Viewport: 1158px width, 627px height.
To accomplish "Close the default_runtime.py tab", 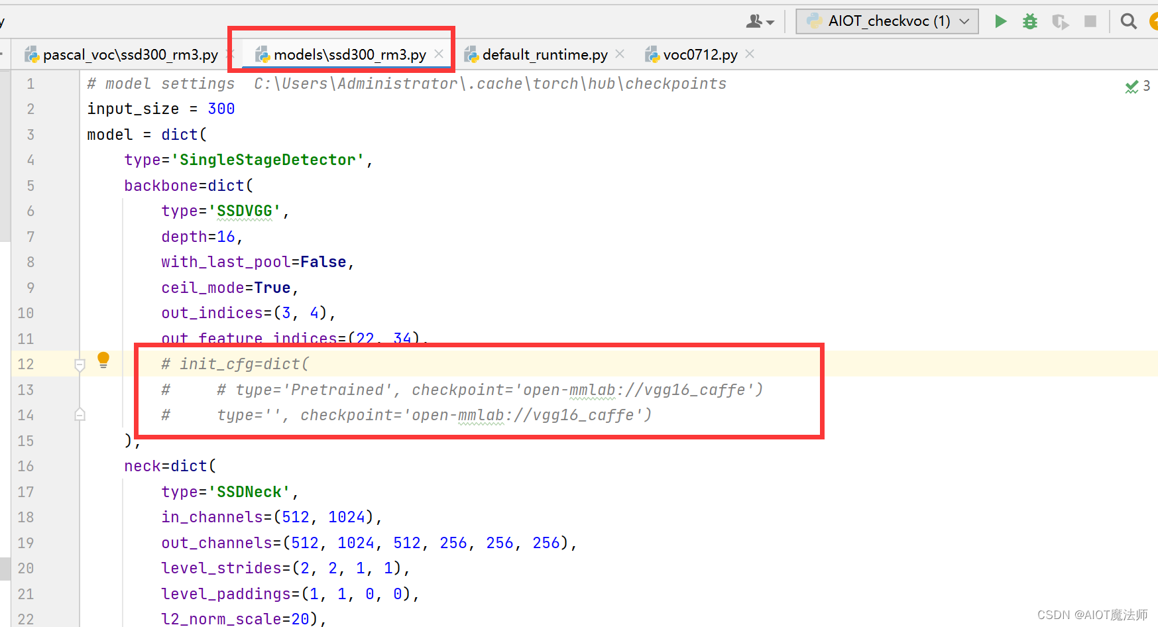I will click(620, 54).
